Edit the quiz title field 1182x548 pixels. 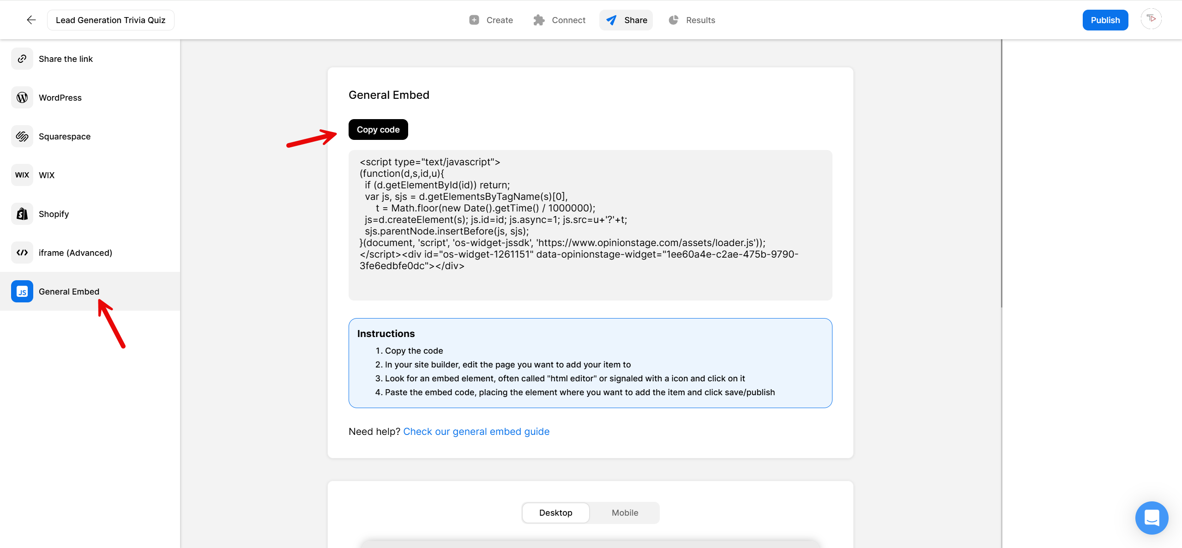pos(110,20)
